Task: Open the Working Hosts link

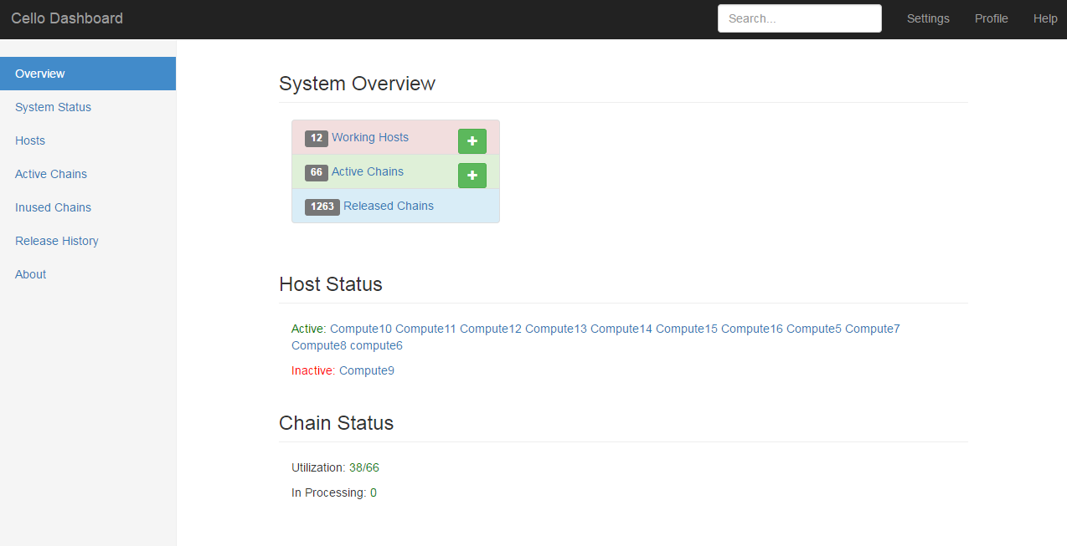Action: pos(369,137)
